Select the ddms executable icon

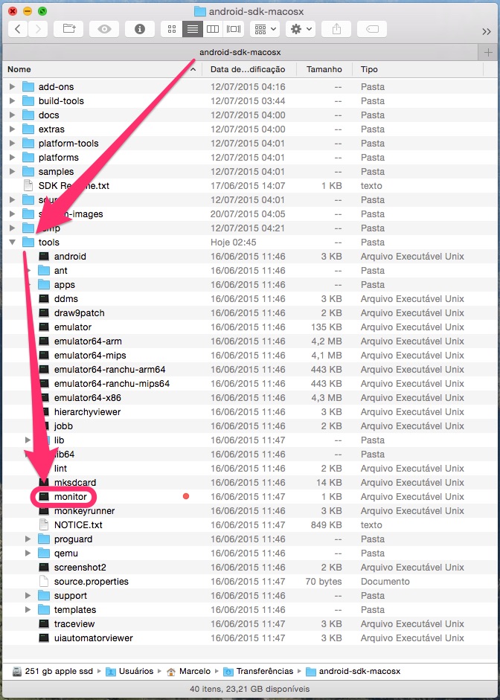44,298
